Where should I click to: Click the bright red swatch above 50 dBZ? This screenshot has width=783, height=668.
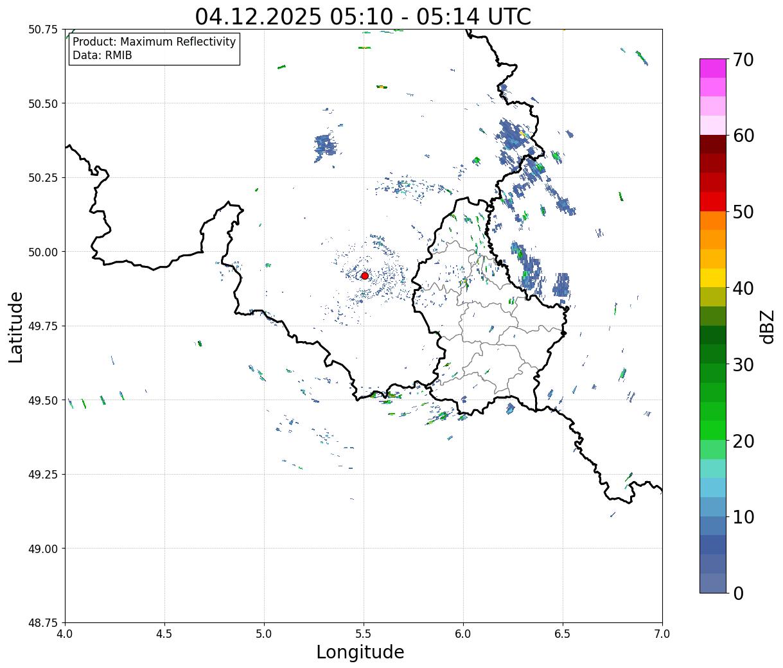[713, 202]
